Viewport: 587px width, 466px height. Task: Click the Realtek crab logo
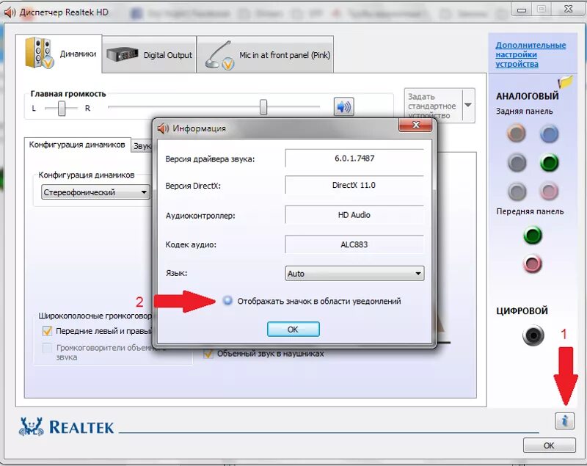(31, 426)
